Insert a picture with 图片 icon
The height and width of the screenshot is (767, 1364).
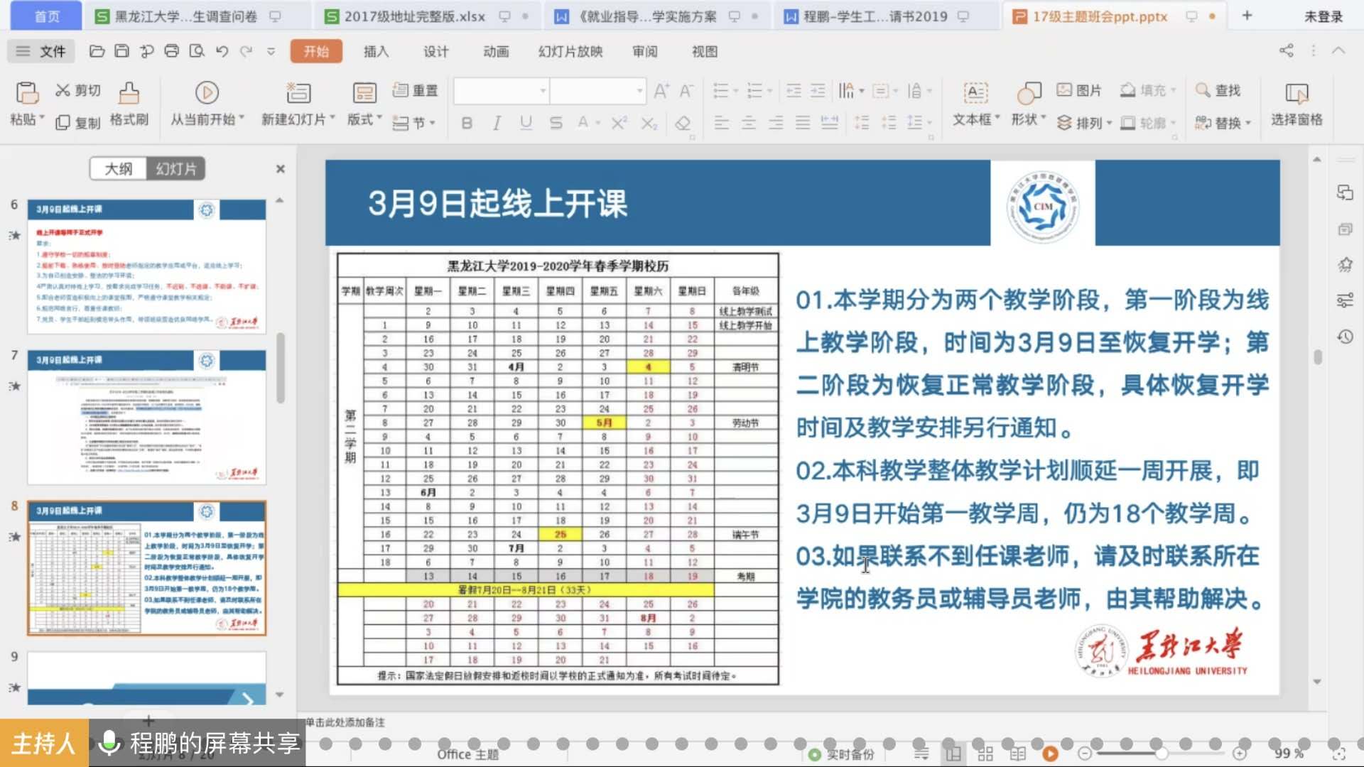(1064, 90)
